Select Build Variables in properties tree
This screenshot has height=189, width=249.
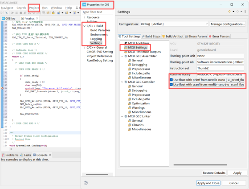(x=100, y=30)
